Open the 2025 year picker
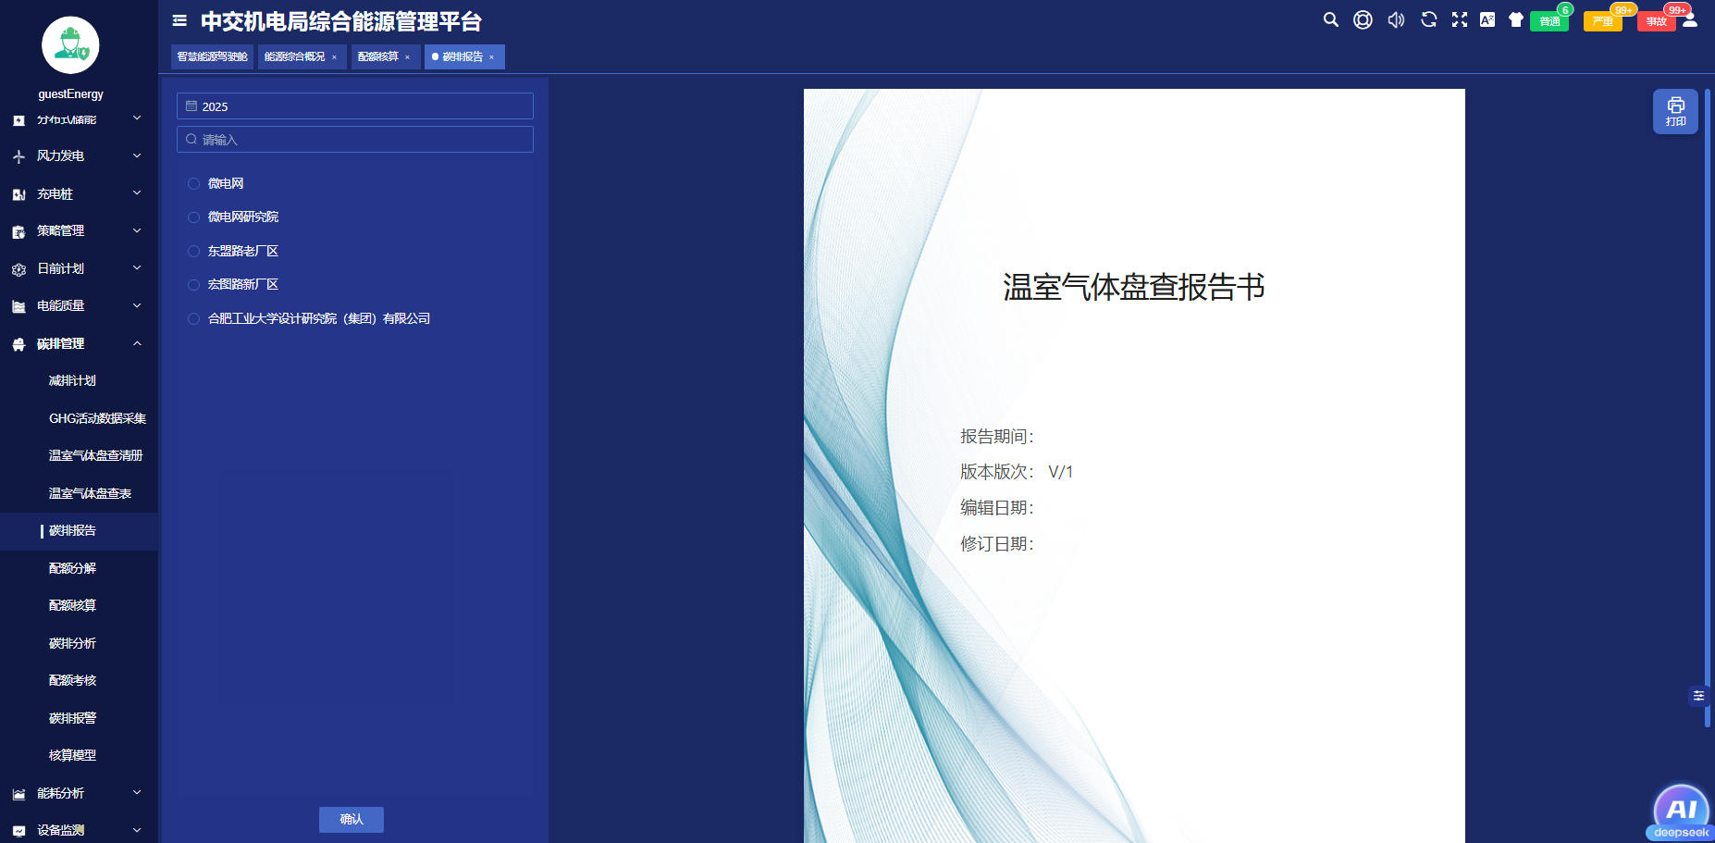 point(355,106)
